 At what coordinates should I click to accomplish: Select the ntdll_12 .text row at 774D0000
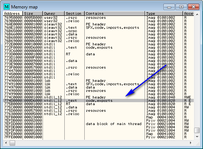(98, 100)
